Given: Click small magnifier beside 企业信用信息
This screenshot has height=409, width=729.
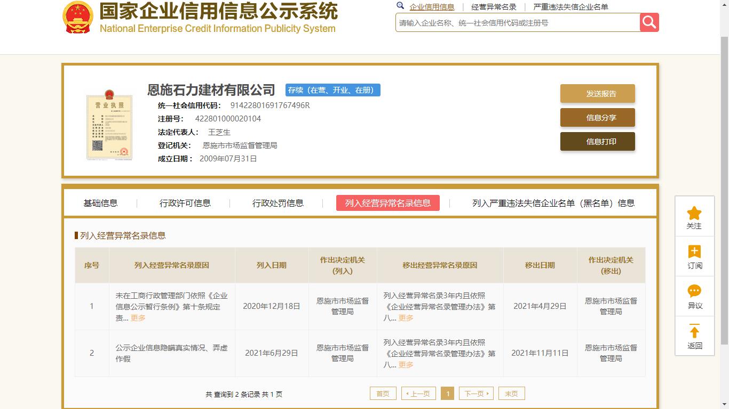Looking at the screenshot, I should 400,6.
